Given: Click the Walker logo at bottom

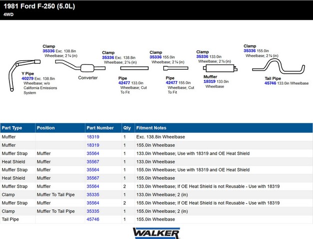Looking at the screenshot, I should (x=156, y=233).
